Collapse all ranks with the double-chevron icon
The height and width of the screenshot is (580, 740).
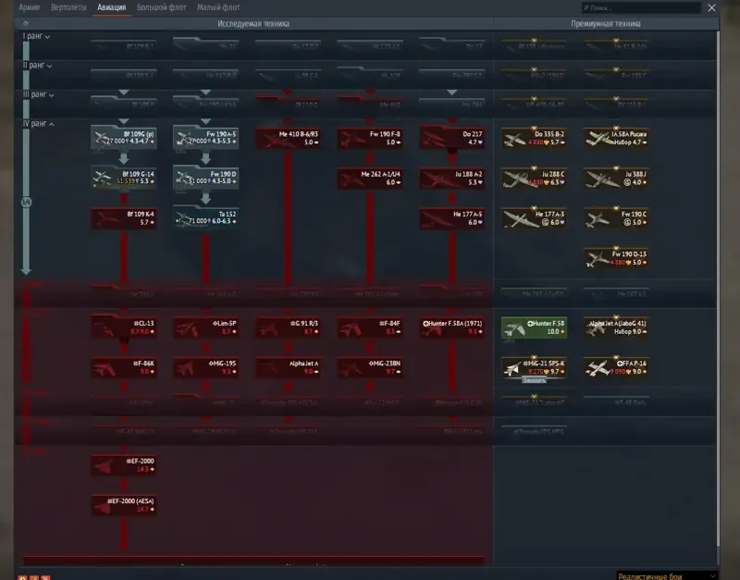[26, 23]
